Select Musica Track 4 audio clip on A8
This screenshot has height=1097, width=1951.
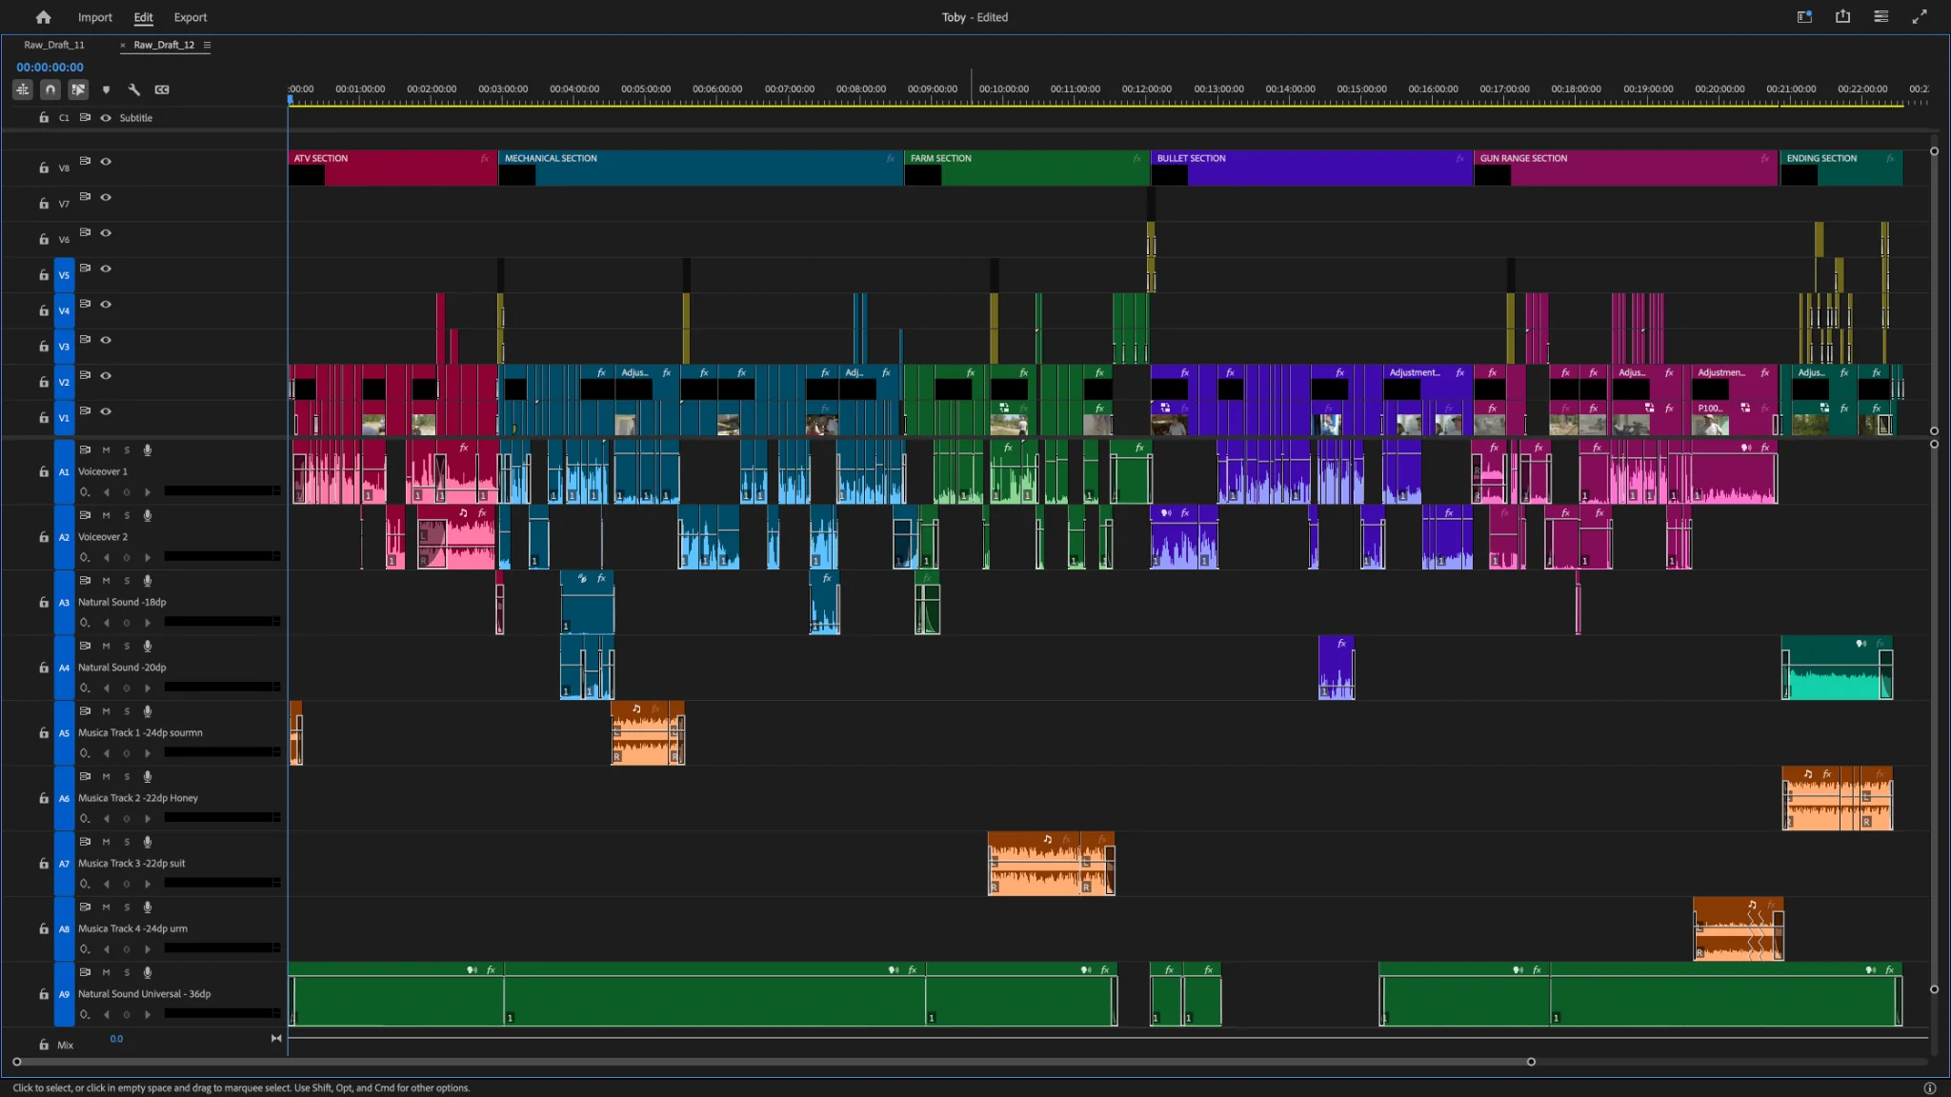coord(1739,928)
